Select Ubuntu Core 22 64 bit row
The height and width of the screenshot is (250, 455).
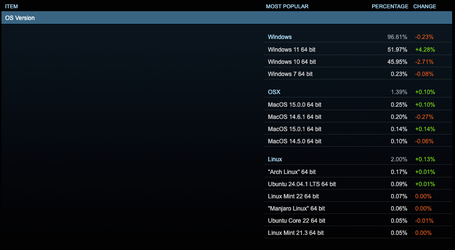(358, 221)
